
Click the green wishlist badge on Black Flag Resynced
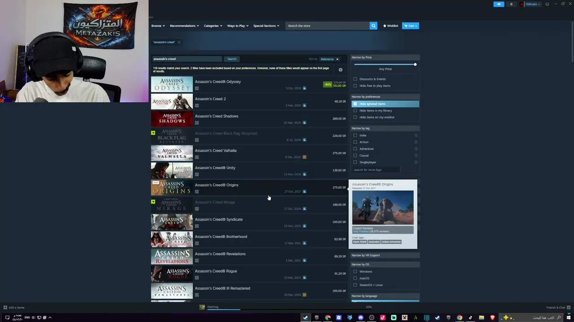point(153,133)
